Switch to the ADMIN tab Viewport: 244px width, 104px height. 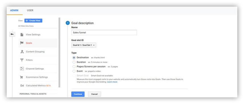tap(14, 10)
